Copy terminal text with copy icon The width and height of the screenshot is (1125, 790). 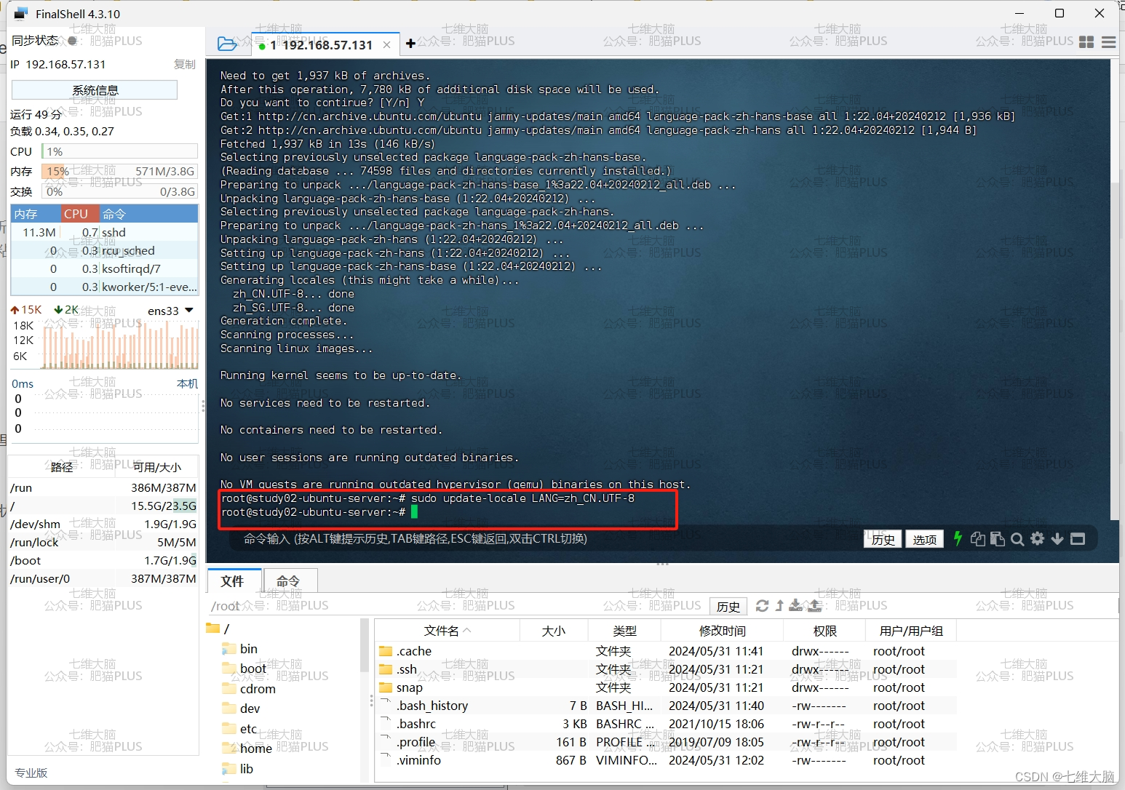tap(977, 539)
